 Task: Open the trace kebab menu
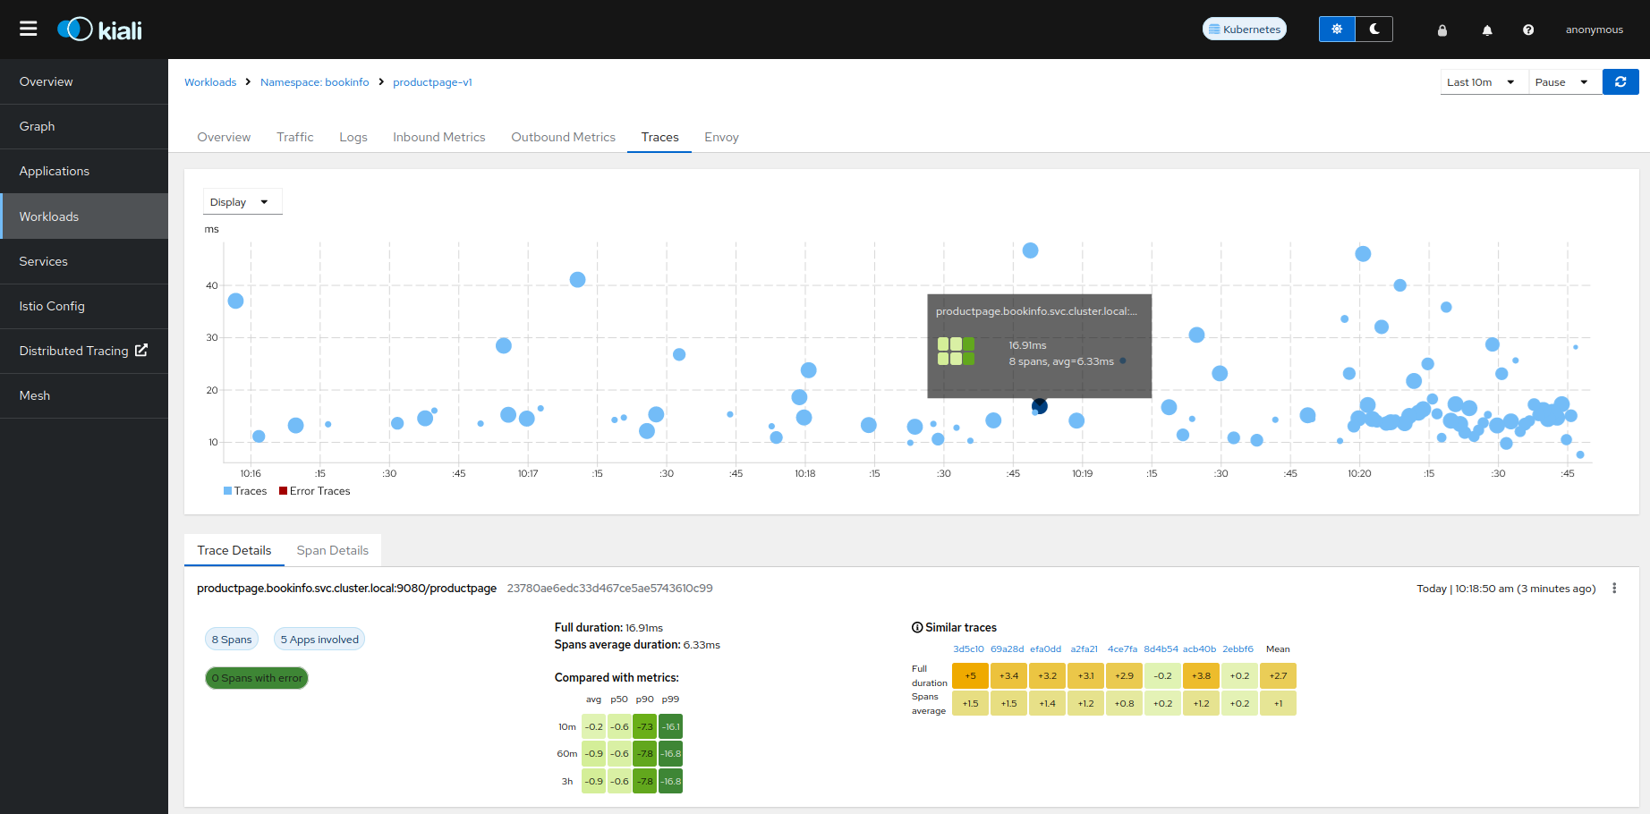tap(1615, 588)
